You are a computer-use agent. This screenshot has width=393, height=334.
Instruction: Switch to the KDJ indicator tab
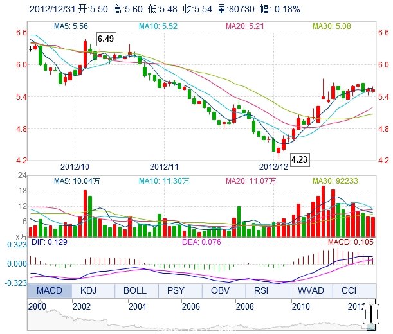point(93,291)
